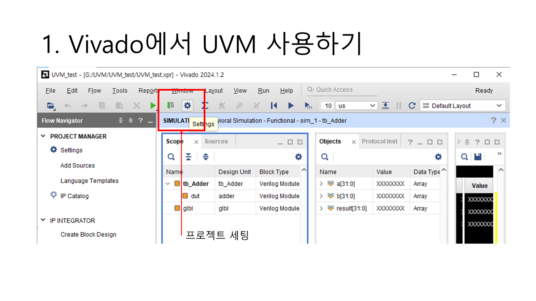Image resolution: width=536 pixels, height=301 pixels.
Task: Select the glbl scope row
Action: pyautogui.click(x=231, y=208)
